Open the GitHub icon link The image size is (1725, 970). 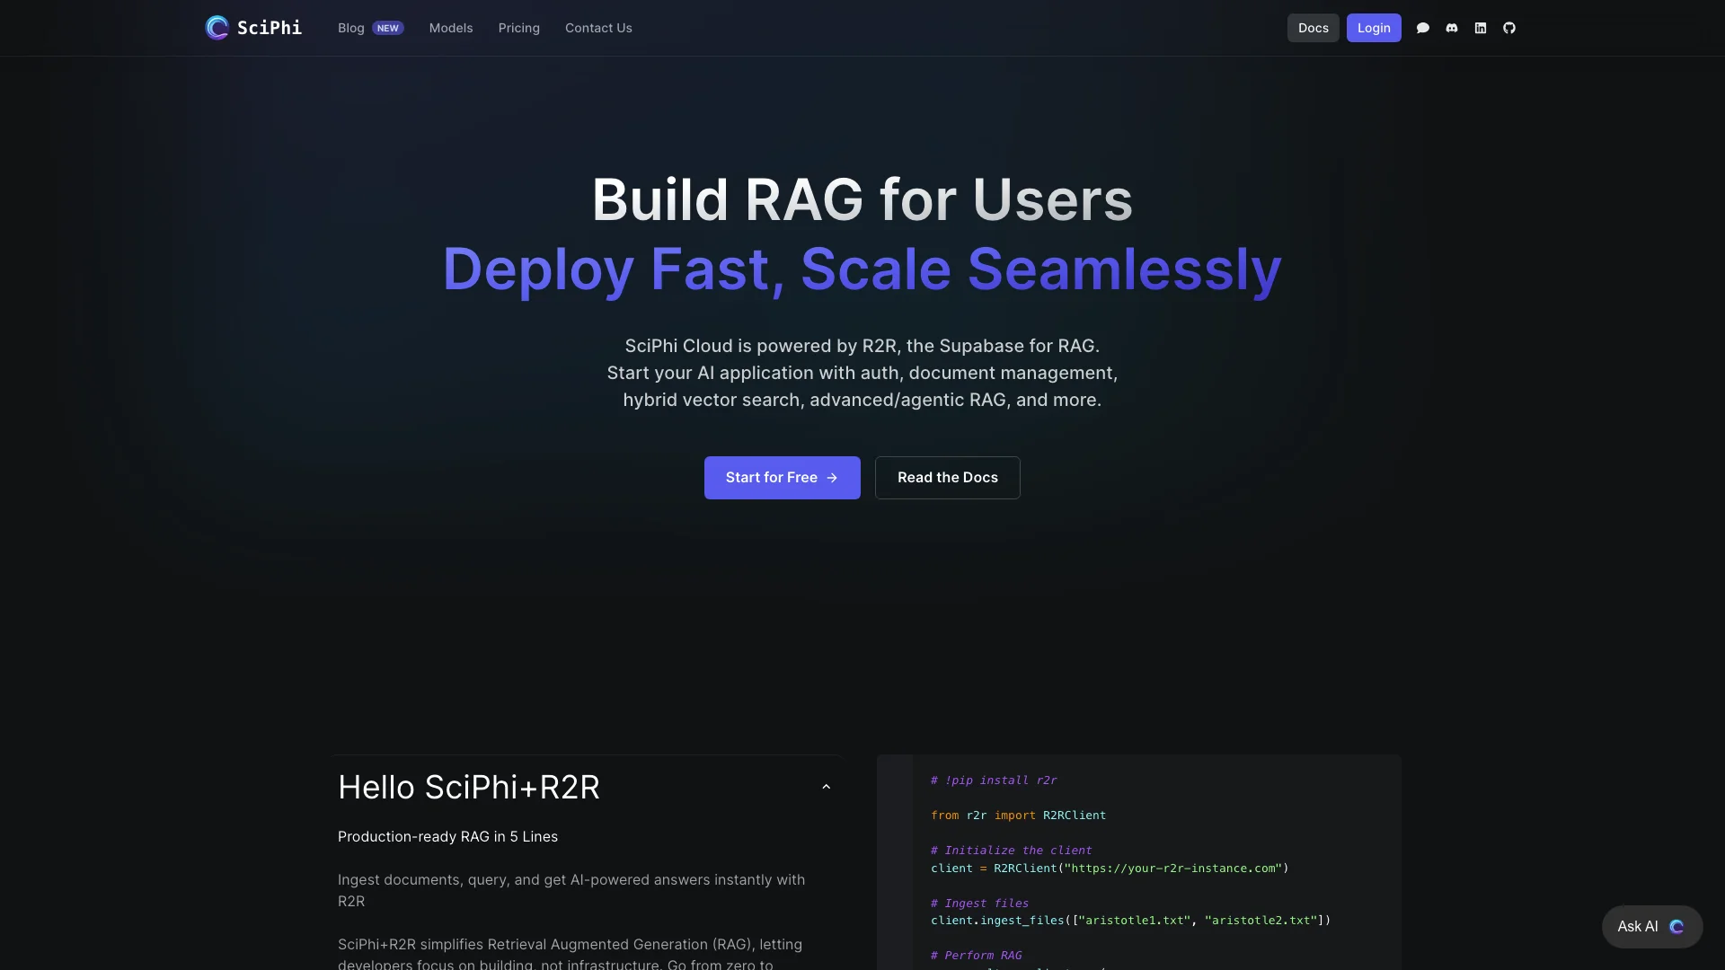1509,28
